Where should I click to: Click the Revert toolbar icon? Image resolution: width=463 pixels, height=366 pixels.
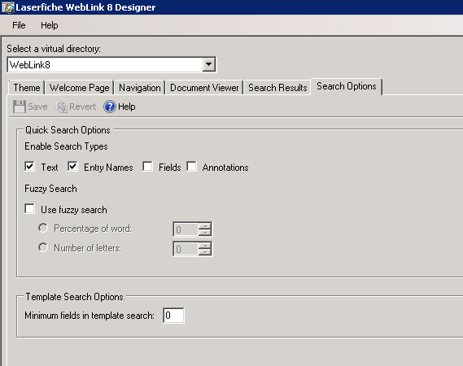pos(61,107)
